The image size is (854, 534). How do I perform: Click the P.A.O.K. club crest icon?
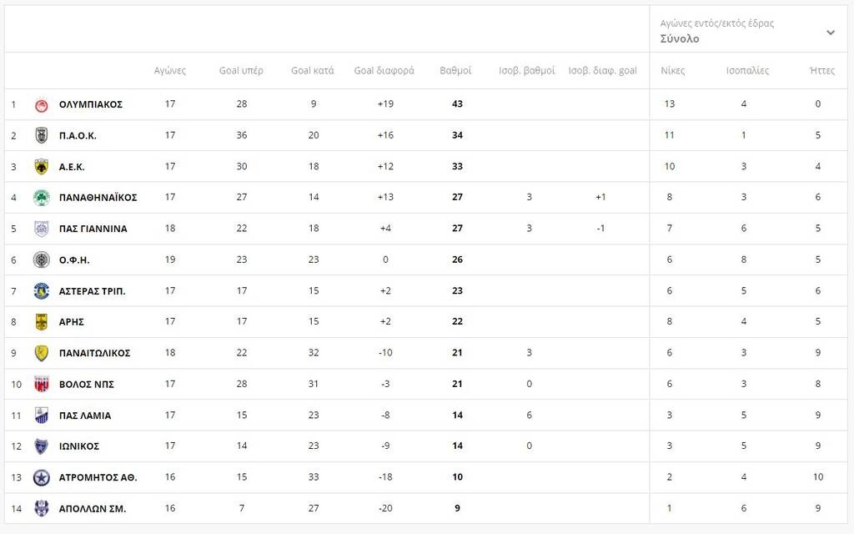(41, 135)
